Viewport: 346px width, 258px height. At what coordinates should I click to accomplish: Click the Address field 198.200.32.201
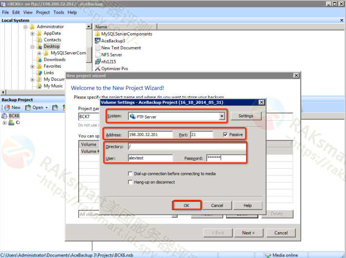pyautogui.click(x=150, y=134)
